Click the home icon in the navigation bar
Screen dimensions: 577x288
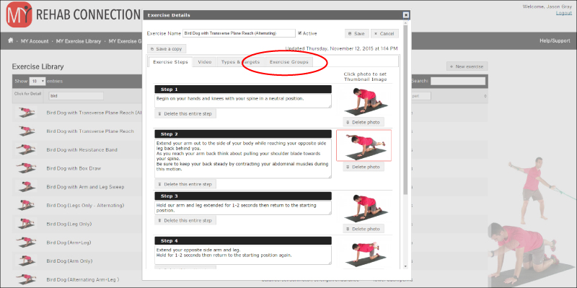tap(11, 41)
